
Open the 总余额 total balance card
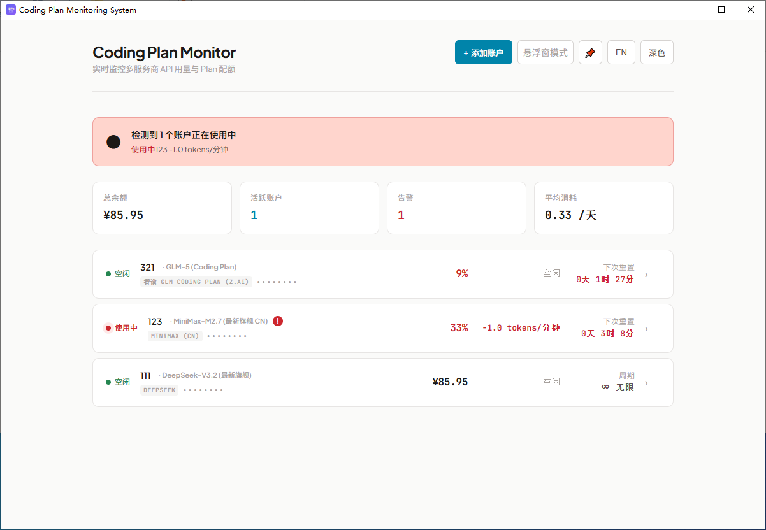click(162, 208)
